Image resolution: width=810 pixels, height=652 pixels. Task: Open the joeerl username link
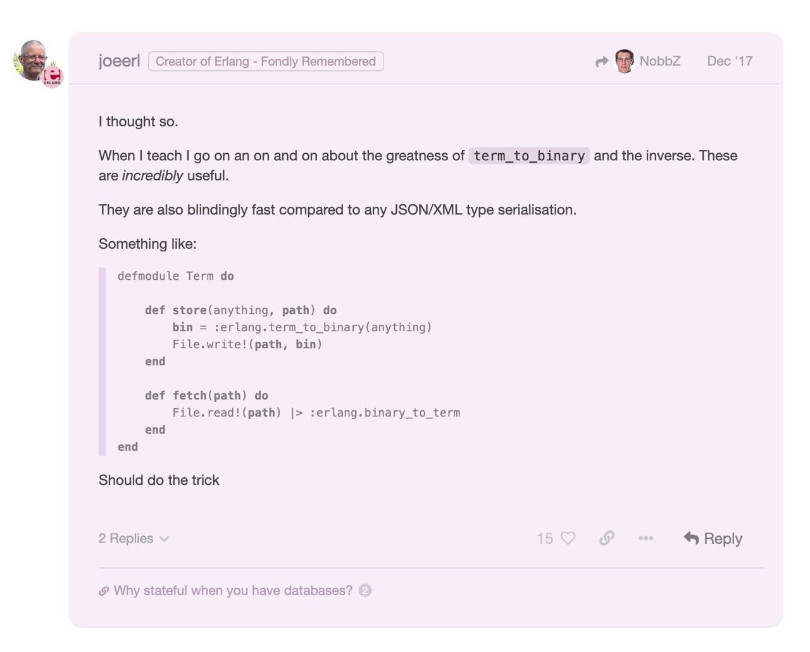[x=119, y=61]
